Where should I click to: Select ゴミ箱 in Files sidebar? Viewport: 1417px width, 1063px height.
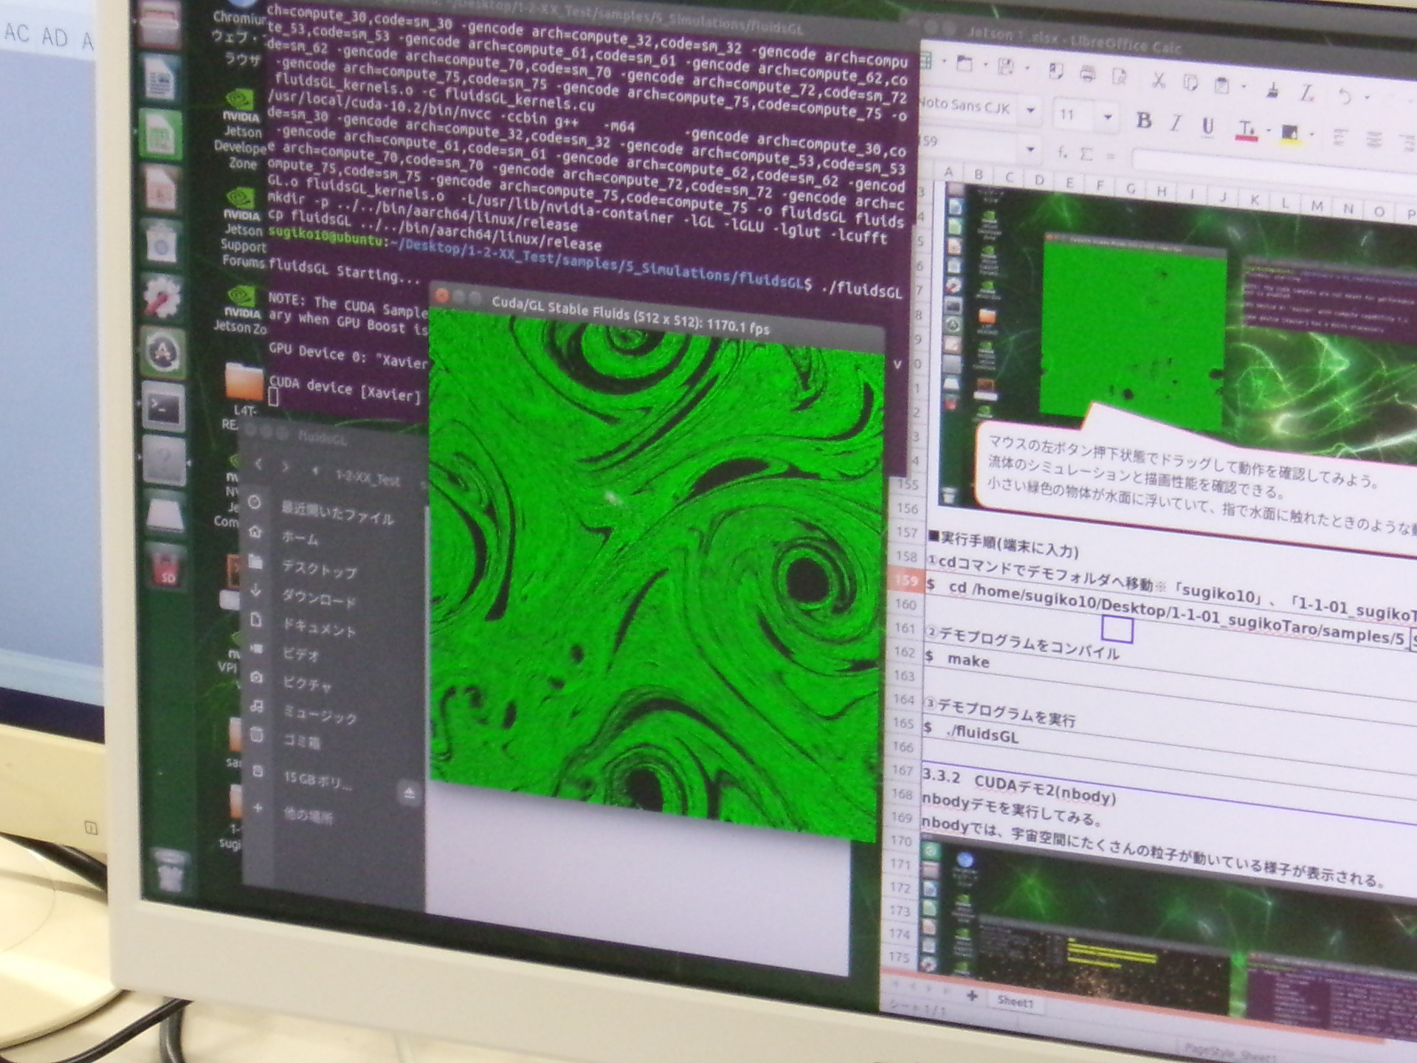pyautogui.click(x=302, y=740)
